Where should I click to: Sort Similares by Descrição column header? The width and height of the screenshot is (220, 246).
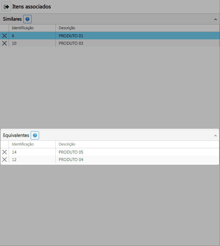67,28
